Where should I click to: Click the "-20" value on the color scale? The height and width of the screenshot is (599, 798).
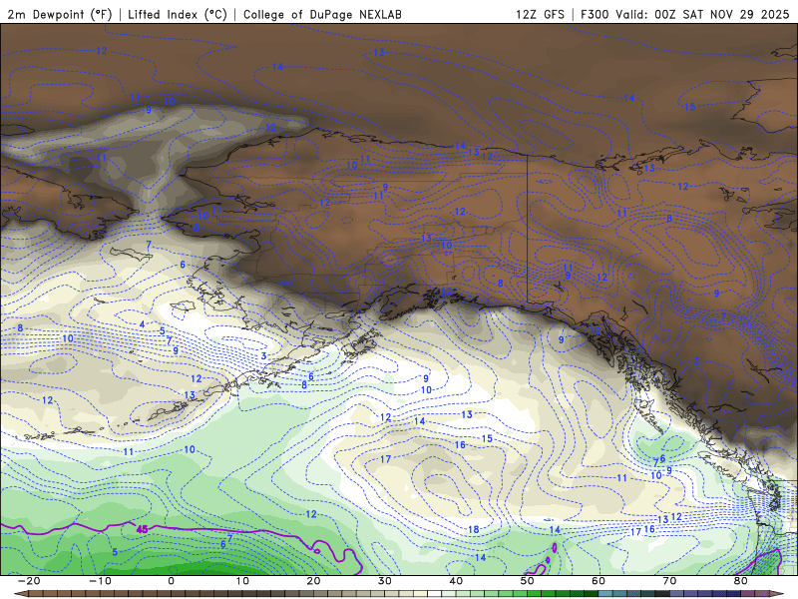click(29, 581)
